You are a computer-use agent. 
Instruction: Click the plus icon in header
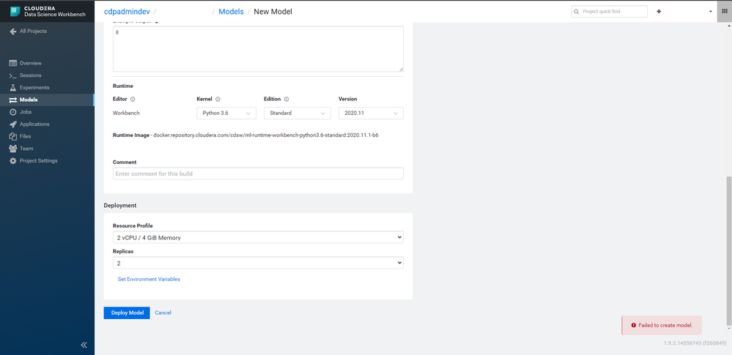coord(659,11)
